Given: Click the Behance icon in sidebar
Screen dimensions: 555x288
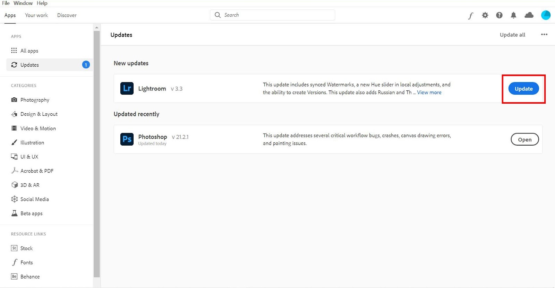Looking at the screenshot, I should coord(14,277).
